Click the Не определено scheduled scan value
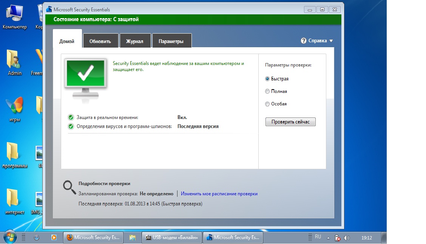Viewport: 426px width, 244px height. coord(156,194)
